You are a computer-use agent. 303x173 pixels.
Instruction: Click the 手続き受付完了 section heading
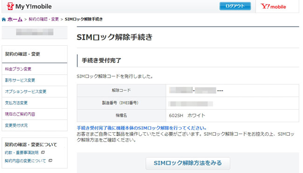102,61
